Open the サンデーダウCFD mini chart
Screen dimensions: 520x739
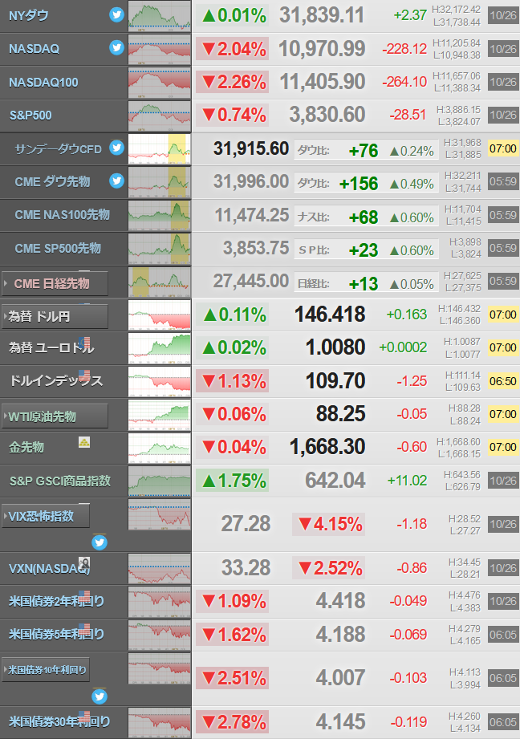pyautogui.click(x=160, y=149)
